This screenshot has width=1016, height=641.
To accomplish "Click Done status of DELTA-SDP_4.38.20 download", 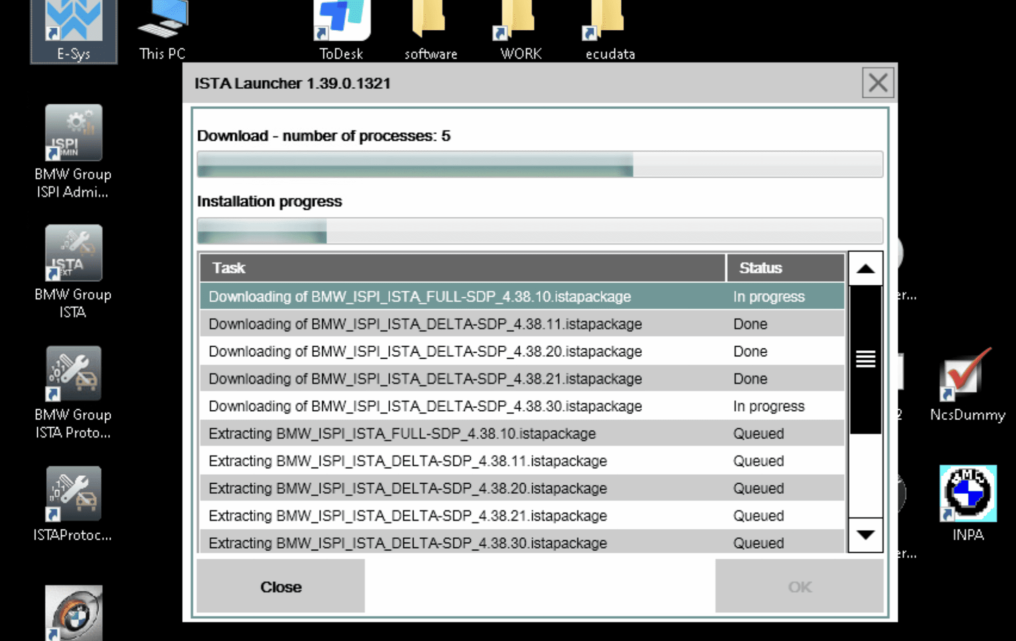I will point(750,351).
